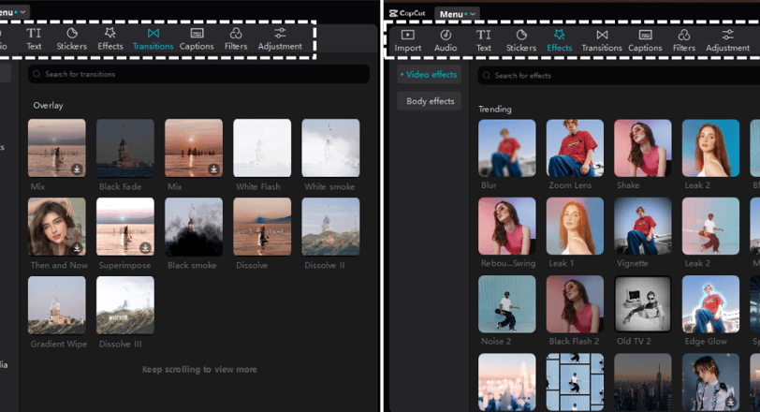Pick the Superimpose transition thumbnail
This screenshot has height=412, width=760.
tap(125, 227)
